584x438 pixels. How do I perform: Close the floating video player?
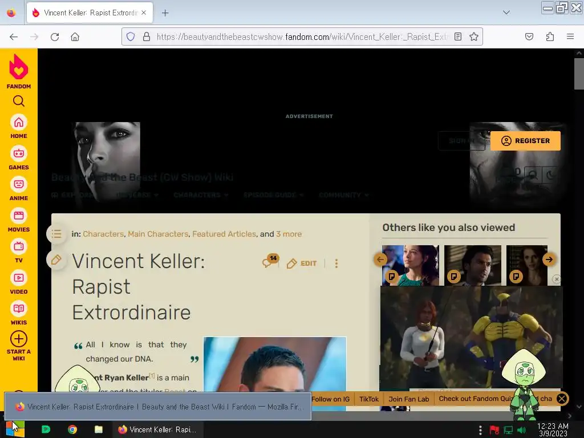557,279
